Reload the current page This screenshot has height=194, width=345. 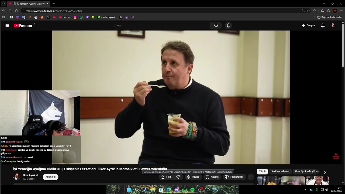pos(10,11)
